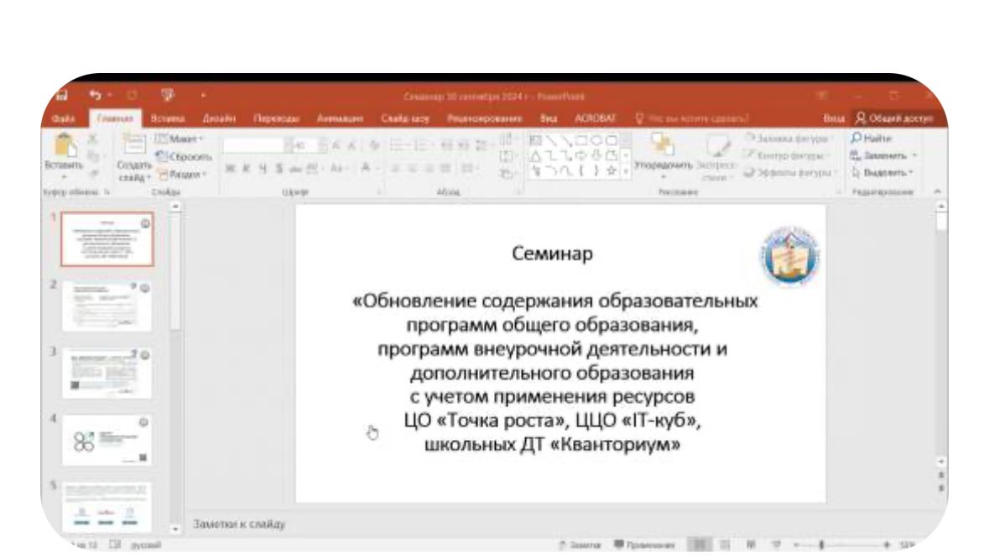Toggle Заметки pane in status bar

580,544
